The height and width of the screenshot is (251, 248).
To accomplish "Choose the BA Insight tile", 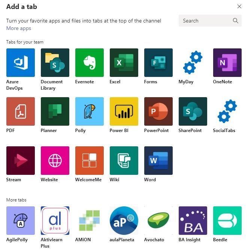I will tap(193, 221).
